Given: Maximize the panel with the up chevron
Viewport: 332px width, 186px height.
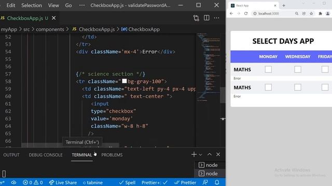Looking at the screenshot, I should [x=210, y=154].
